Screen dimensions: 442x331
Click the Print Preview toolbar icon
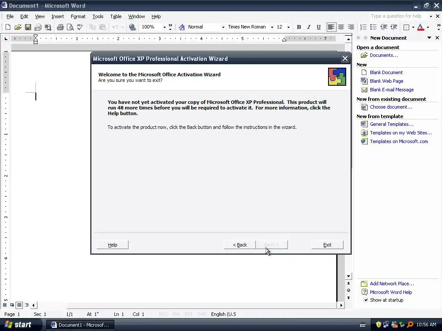pos(70,27)
